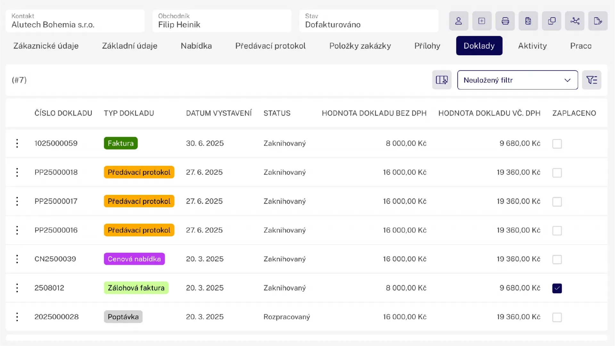Image resolution: width=615 pixels, height=346 pixels.
Task: Click the duplicate copy icon
Action: coord(551,21)
